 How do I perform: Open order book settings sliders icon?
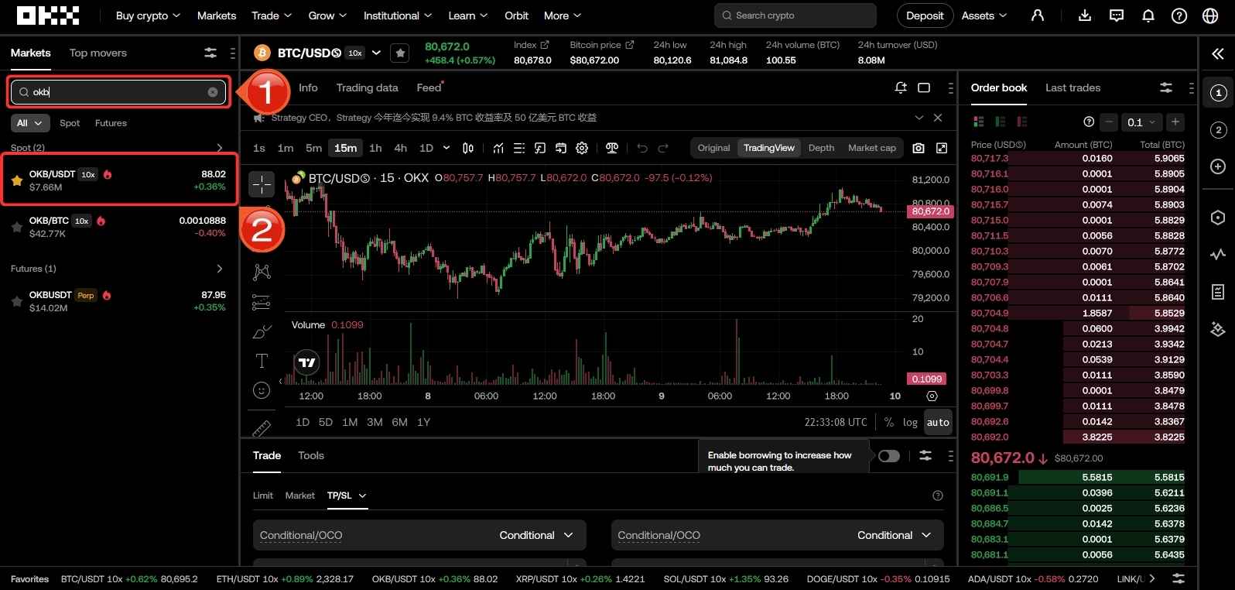click(1166, 87)
